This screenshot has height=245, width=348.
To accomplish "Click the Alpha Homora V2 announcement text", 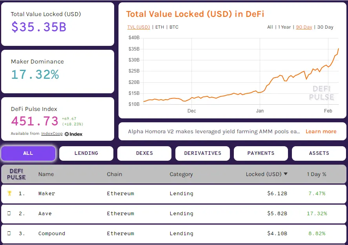I will pos(214,131).
